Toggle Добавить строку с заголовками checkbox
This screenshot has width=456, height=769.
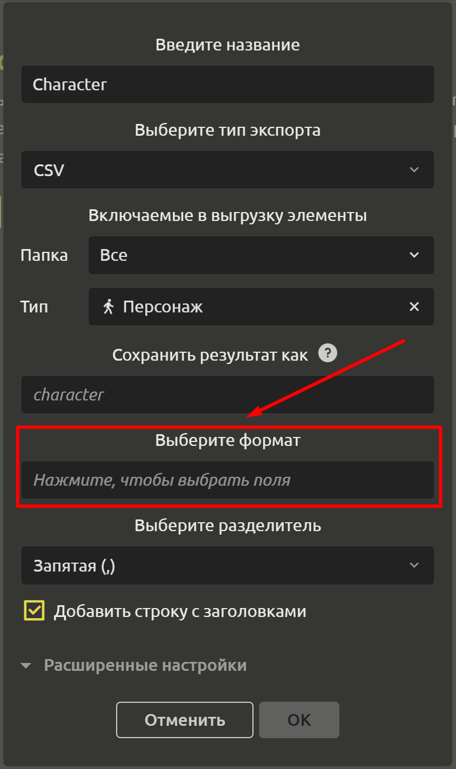pyautogui.click(x=34, y=611)
